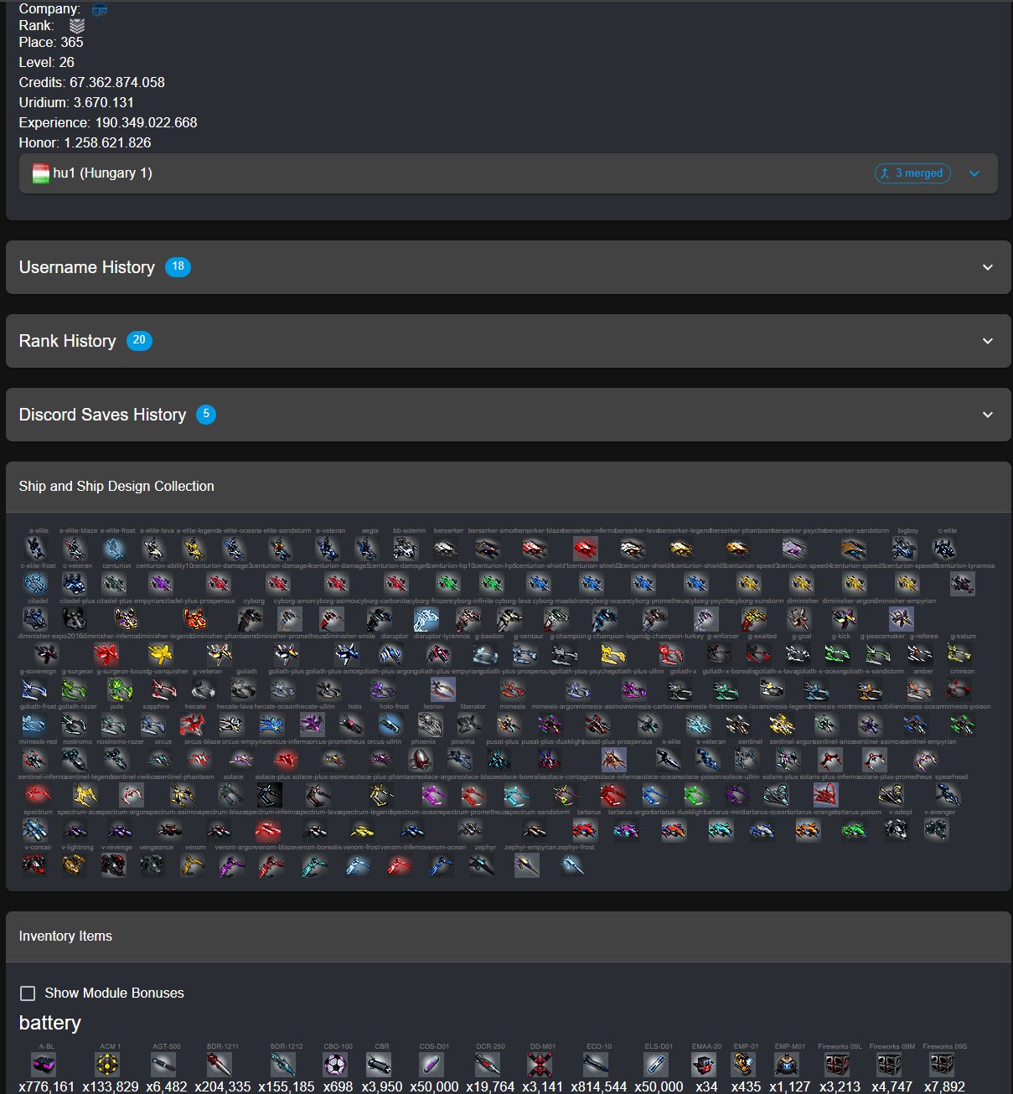Screen dimensions: 1013x1094
Task: Click the Credits value 67.362.874.058
Action: point(117,82)
